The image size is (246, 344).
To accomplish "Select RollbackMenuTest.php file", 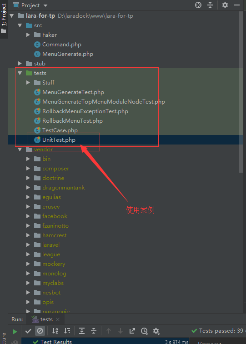I will (72, 121).
